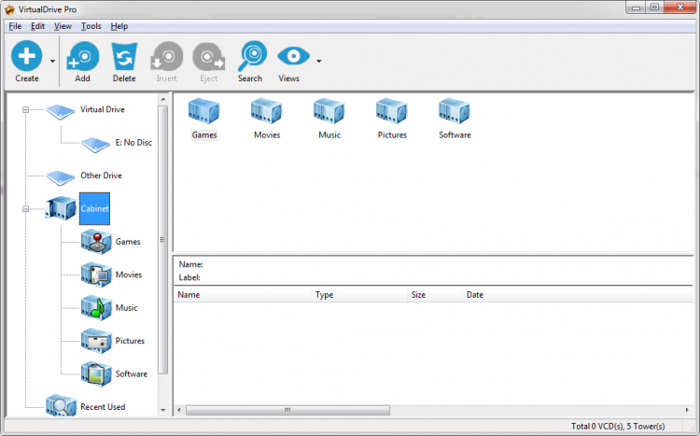Open the File menu
The height and width of the screenshot is (436, 700).
tap(15, 26)
